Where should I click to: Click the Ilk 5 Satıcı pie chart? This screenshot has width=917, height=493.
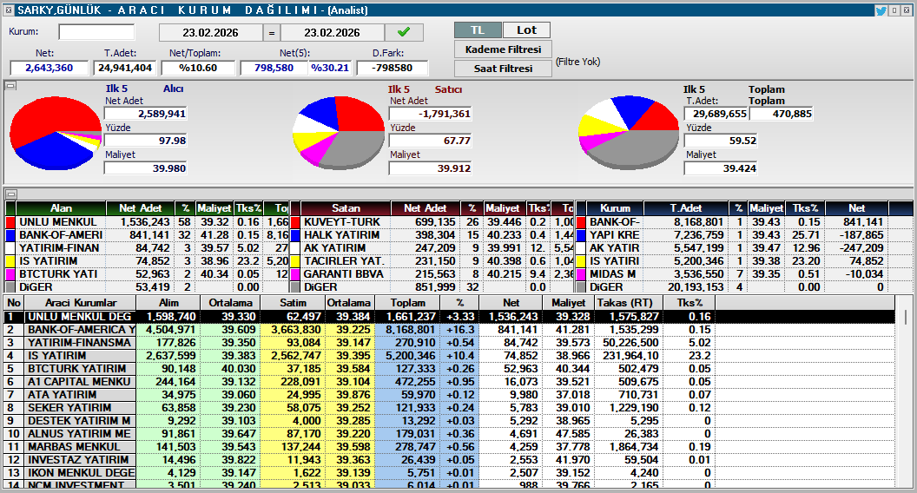coord(338,134)
